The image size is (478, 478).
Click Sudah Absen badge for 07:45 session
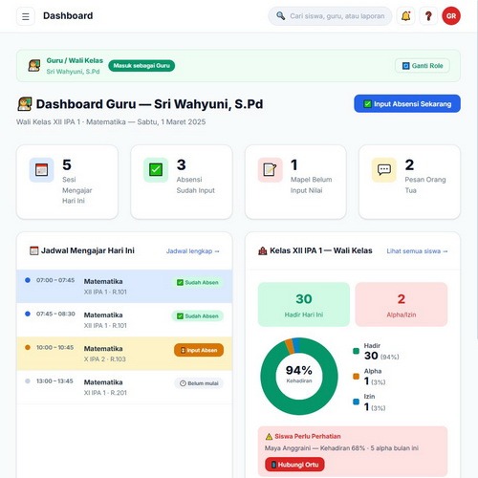click(198, 316)
